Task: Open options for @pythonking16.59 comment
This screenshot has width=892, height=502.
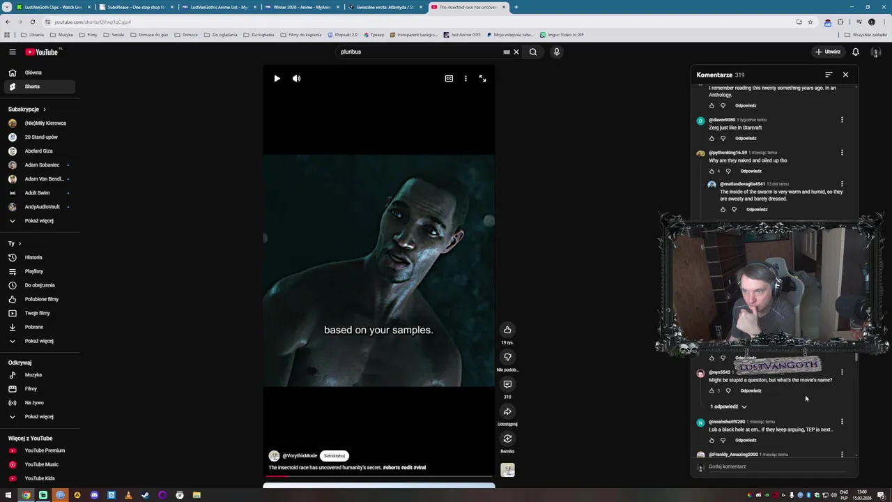Action: [x=842, y=153]
